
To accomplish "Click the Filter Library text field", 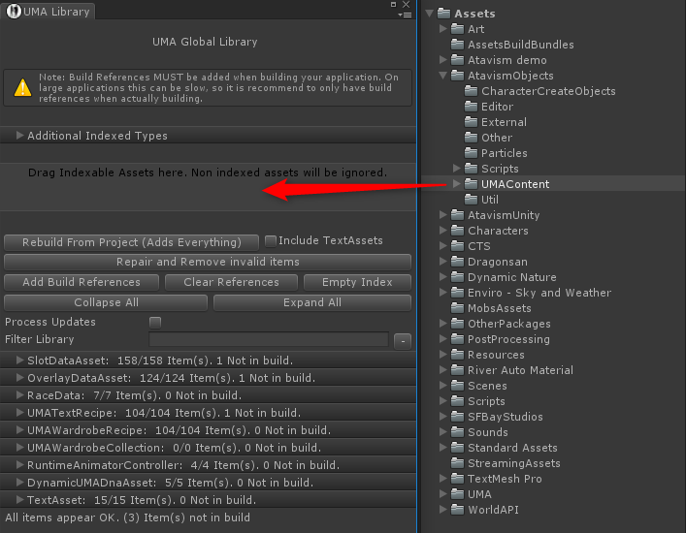I will tap(269, 340).
